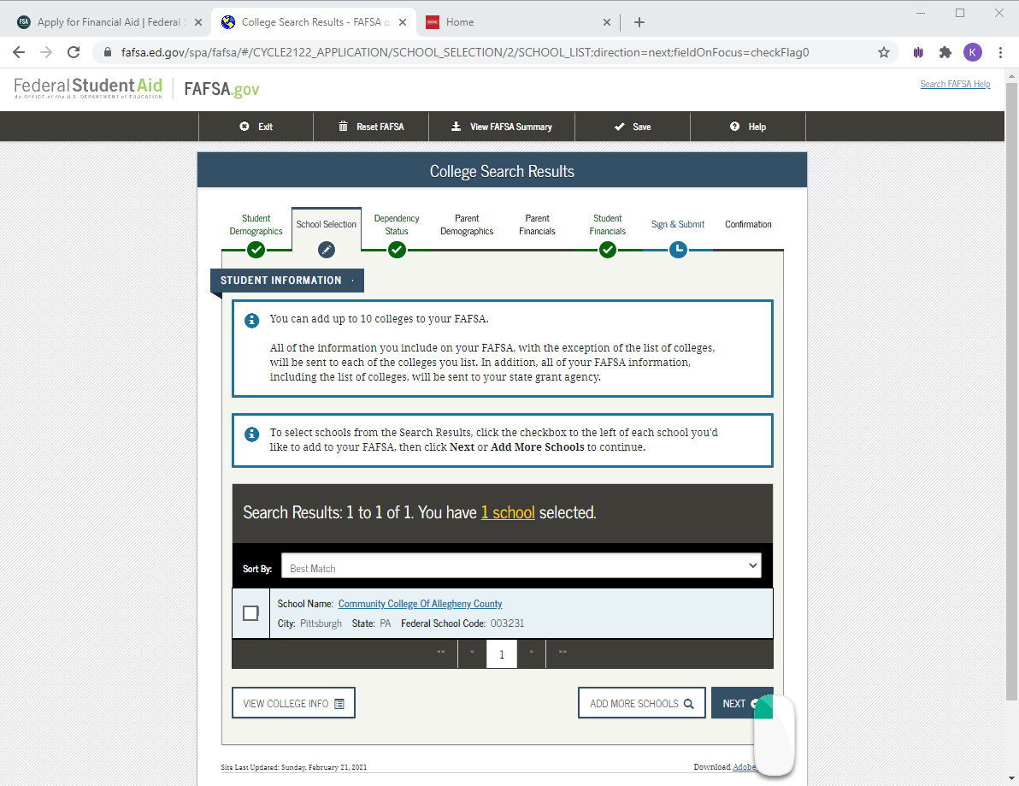Click the browser address bar URL
Screen dimensions: 1019x786
[x=465, y=52]
